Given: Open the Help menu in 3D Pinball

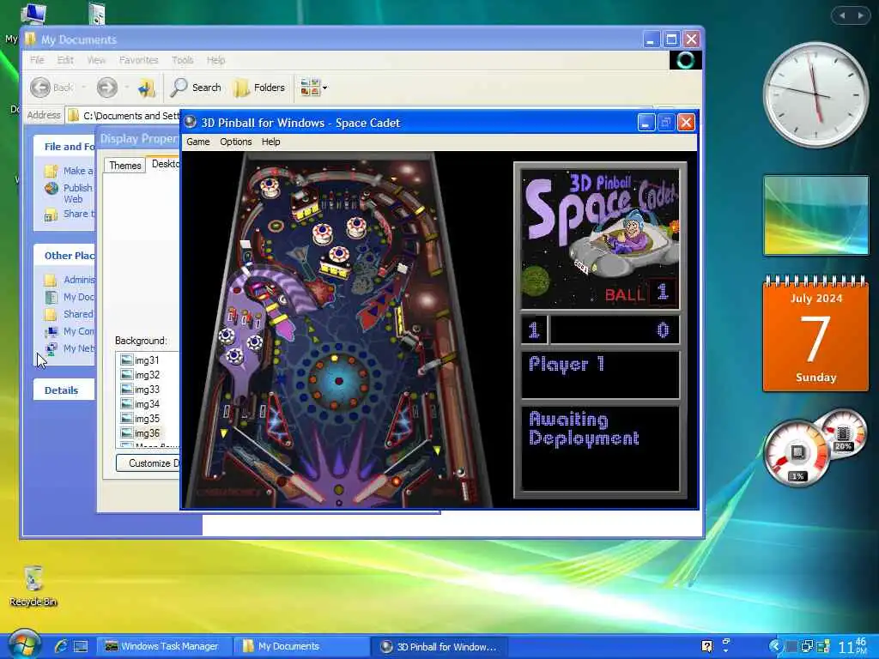Looking at the screenshot, I should tap(270, 142).
